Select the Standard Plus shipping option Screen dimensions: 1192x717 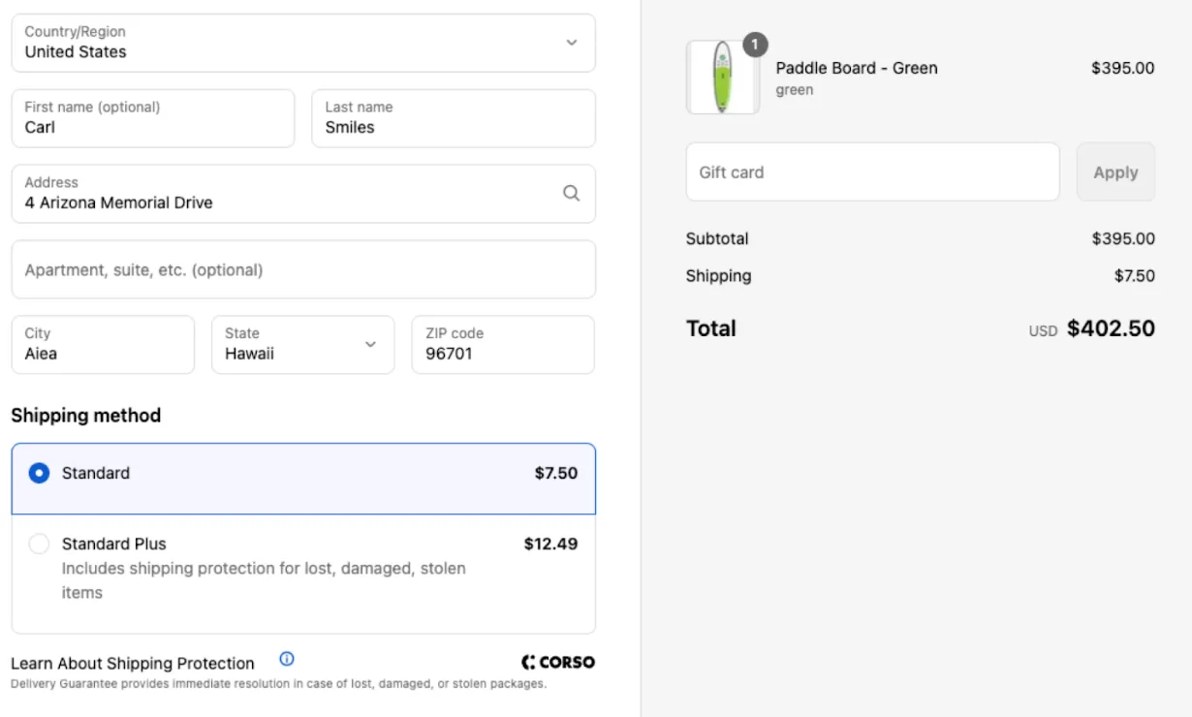coord(39,544)
